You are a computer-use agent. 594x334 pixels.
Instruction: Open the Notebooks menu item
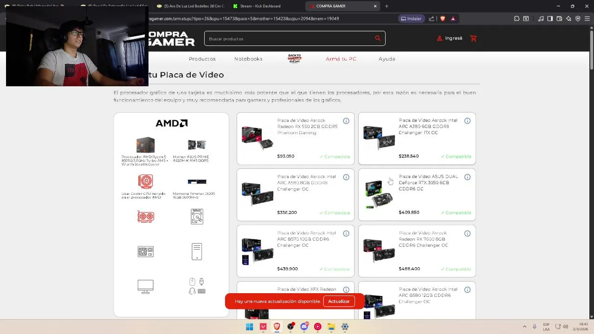pos(248,59)
